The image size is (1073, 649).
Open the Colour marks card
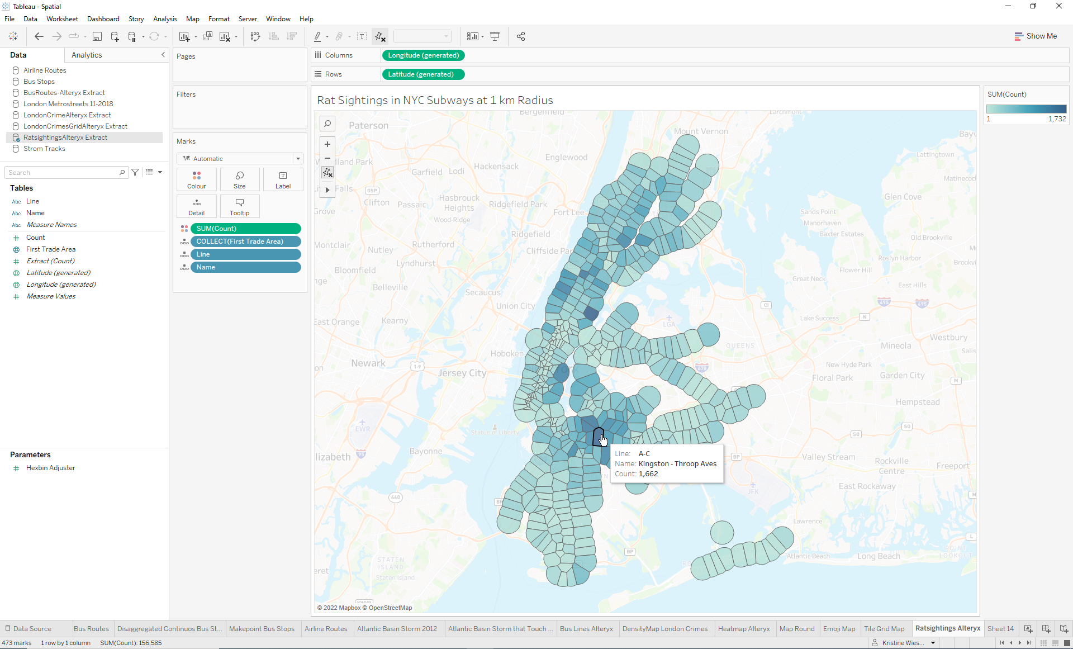coord(196,179)
